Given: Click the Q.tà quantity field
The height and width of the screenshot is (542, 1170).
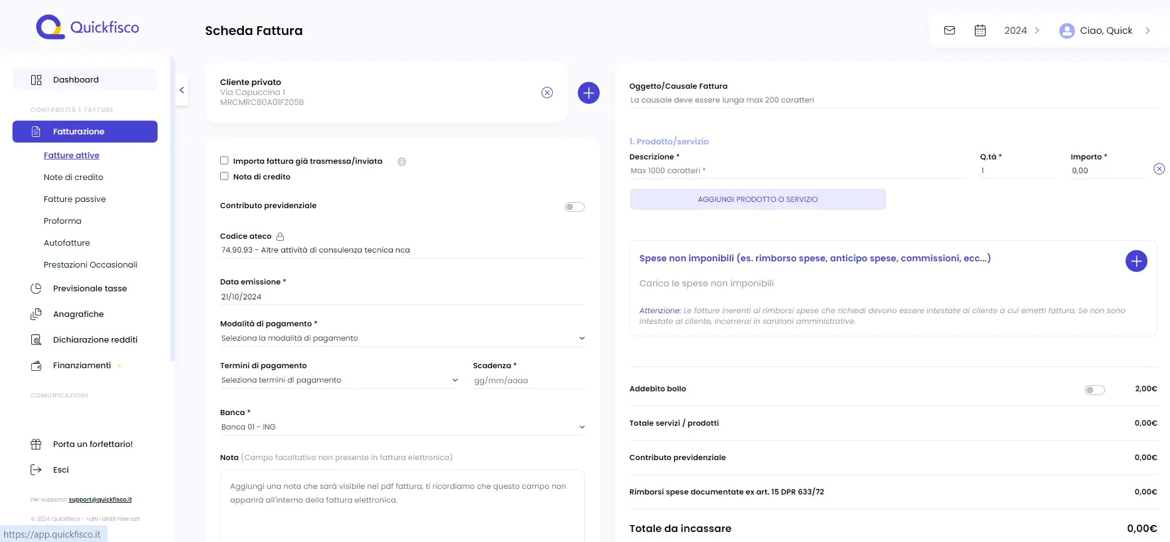Looking at the screenshot, I should [x=1017, y=171].
